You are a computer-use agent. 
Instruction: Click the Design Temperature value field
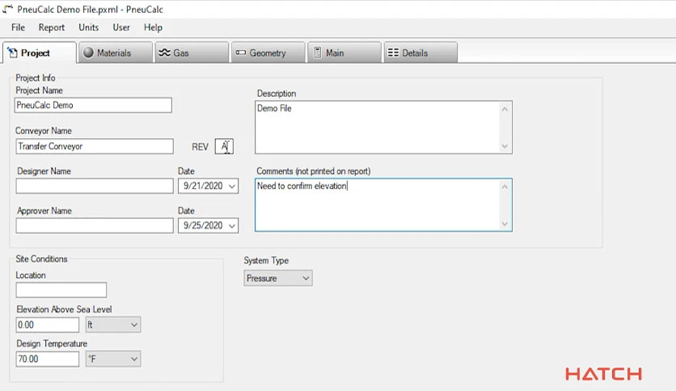(x=48, y=359)
